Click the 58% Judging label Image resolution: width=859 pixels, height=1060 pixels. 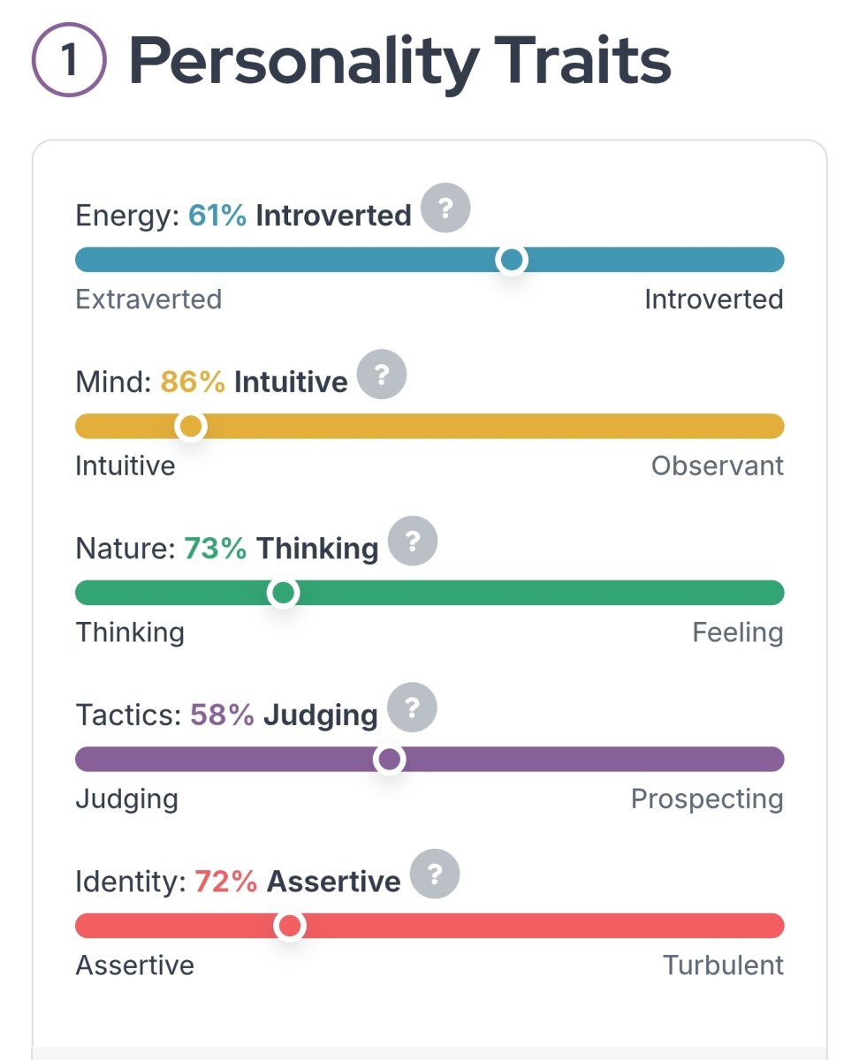pos(284,715)
